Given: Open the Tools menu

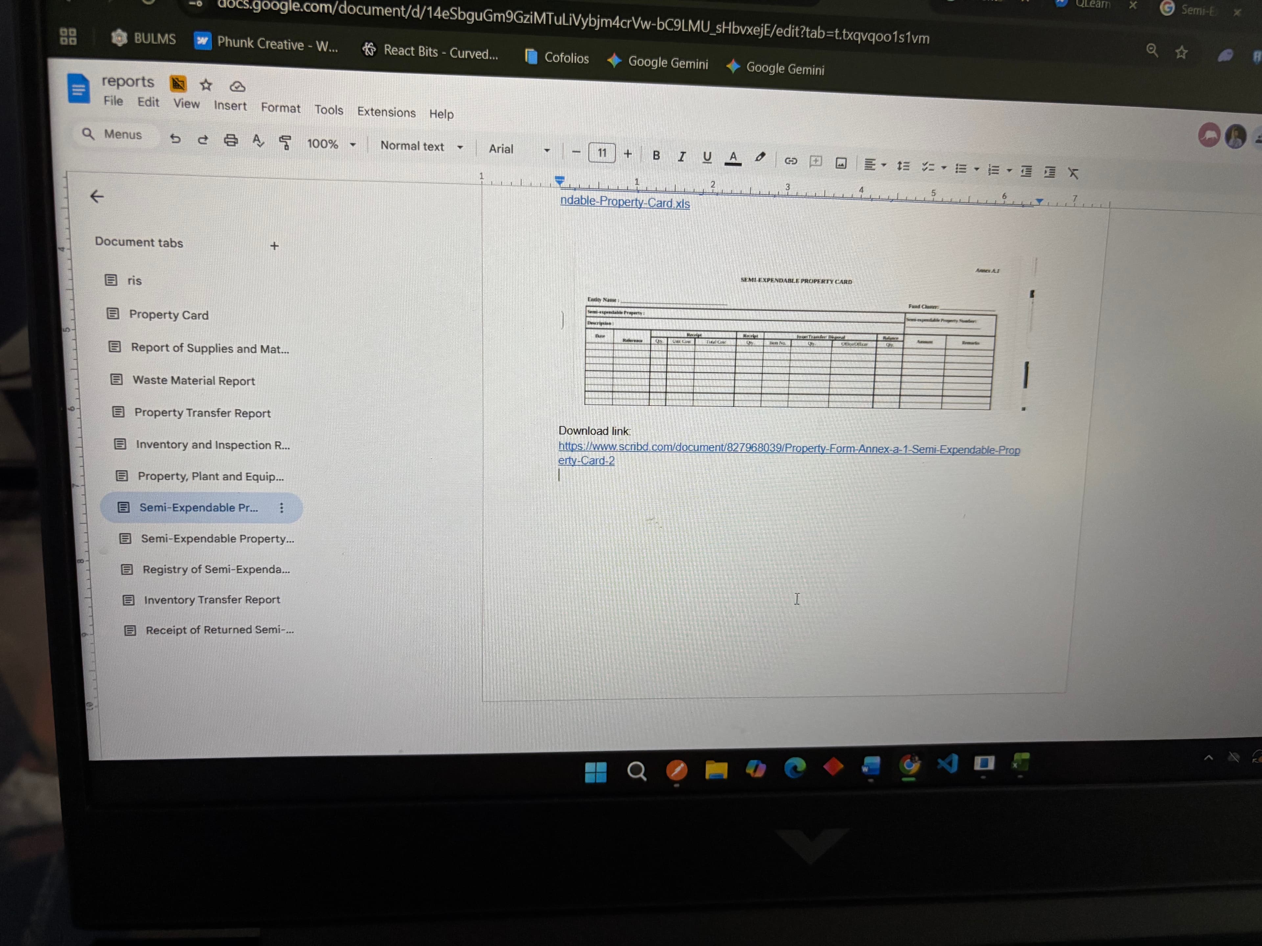Looking at the screenshot, I should click(329, 110).
